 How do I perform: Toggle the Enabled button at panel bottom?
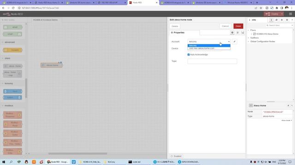coord(176,156)
